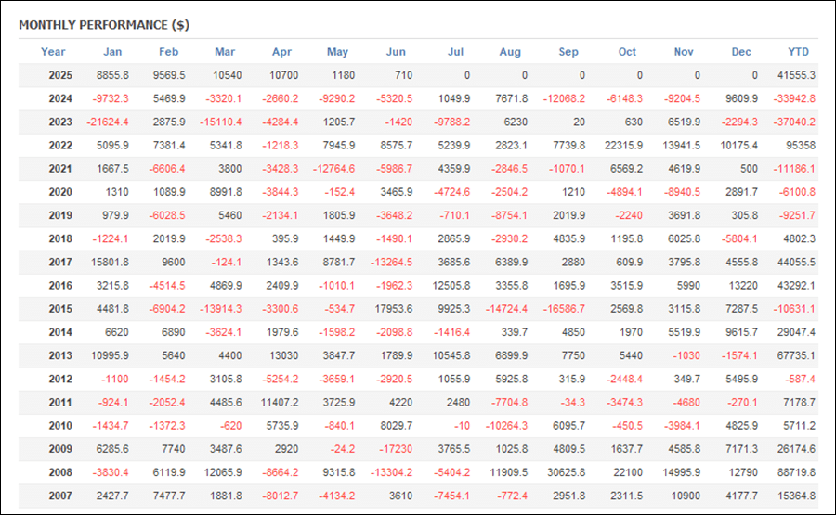Click 2024 September value -12068.2
836x515 pixels.
pos(564,98)
